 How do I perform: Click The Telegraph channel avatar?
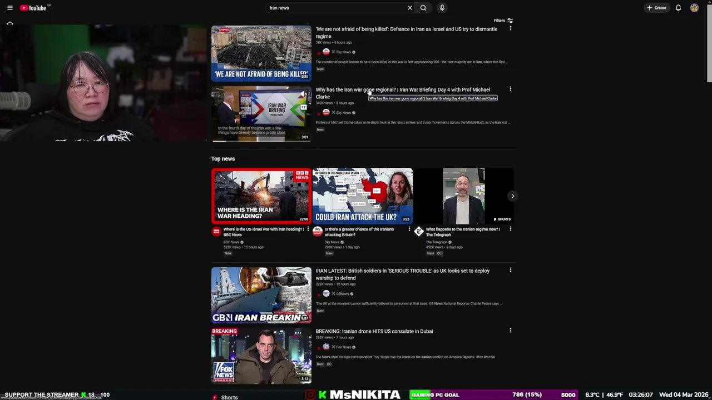pyautogui.click(x=419, y=232)
